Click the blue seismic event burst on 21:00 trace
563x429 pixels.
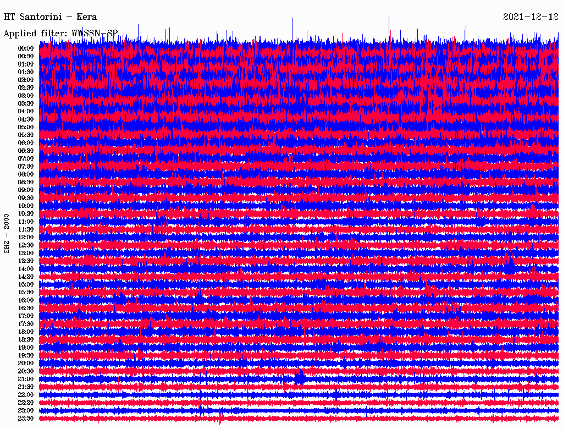[300, 377]
